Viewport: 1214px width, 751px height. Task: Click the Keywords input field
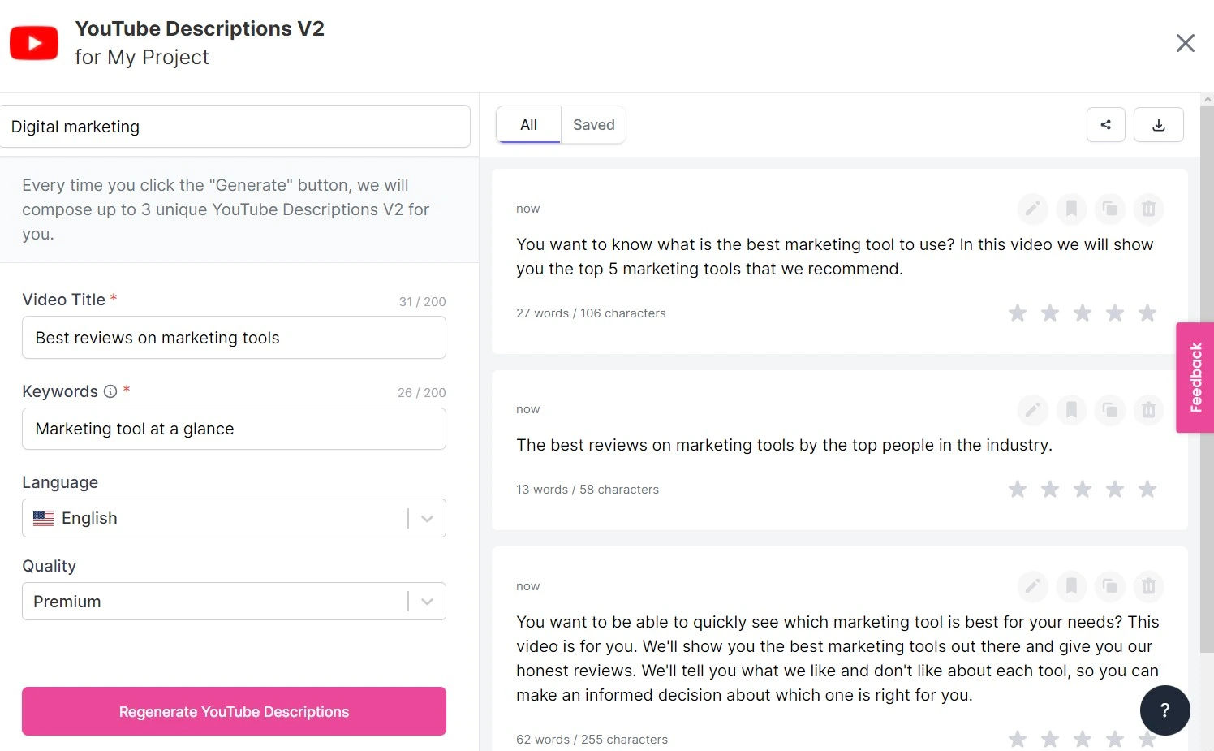coord(234,429)
